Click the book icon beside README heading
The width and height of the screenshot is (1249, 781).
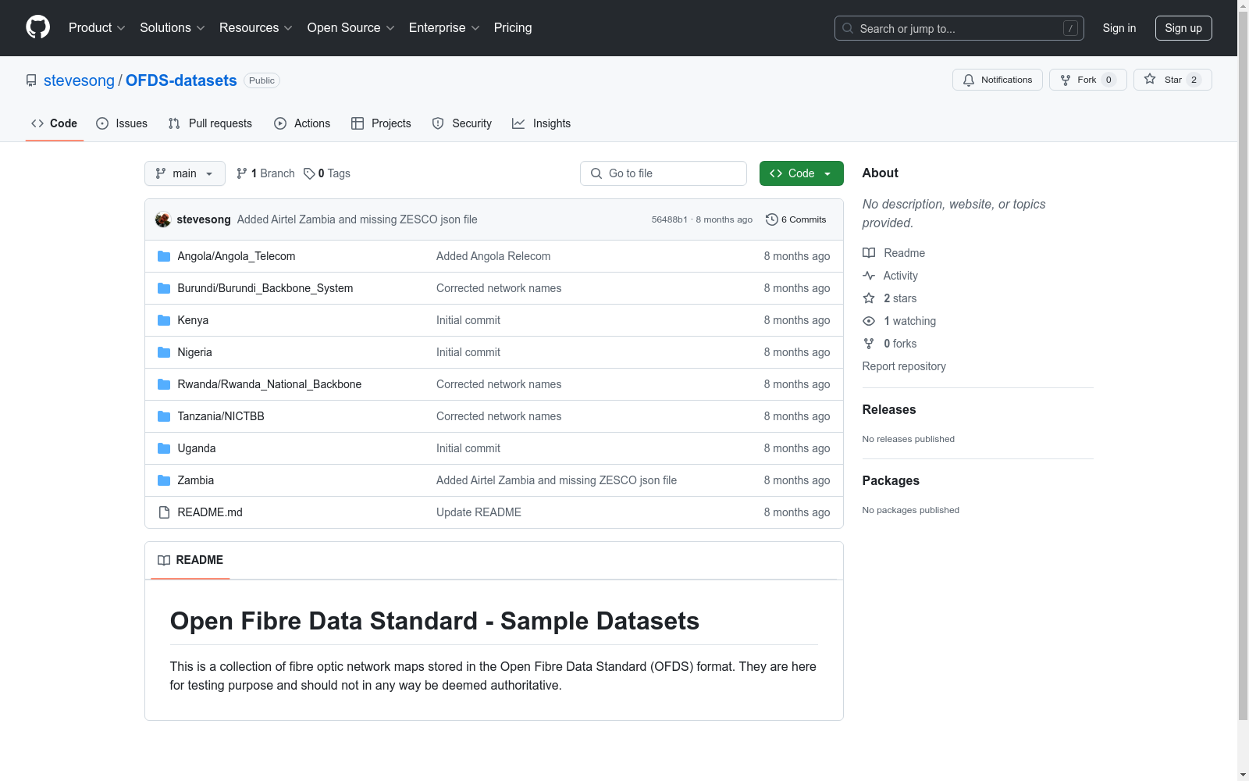pos(164,560)
